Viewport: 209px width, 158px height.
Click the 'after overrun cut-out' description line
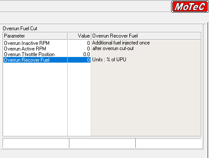(x=113, y=48)
